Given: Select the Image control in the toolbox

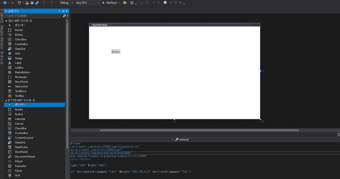Looking at the screenshot, I should (x=35, y=58).
